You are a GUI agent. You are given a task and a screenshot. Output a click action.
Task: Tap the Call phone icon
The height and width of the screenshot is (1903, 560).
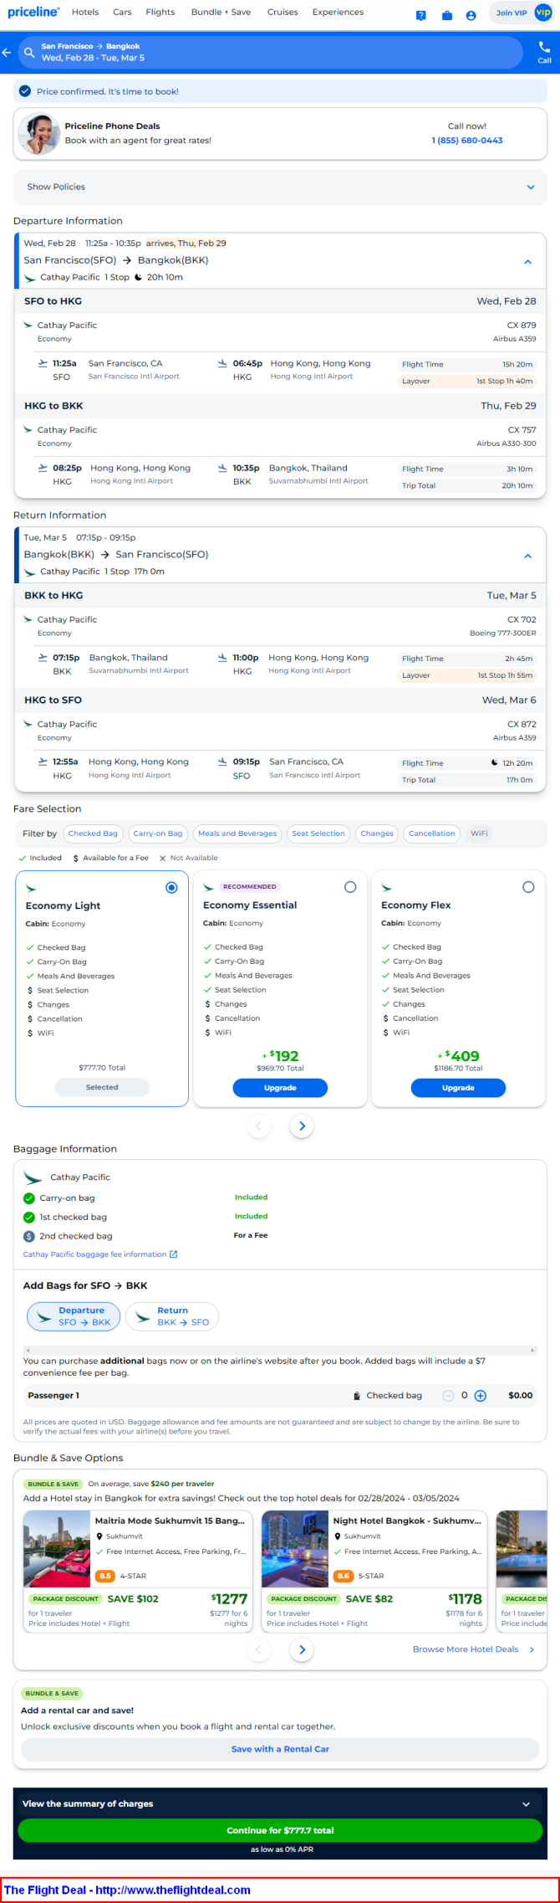[544, 47]
